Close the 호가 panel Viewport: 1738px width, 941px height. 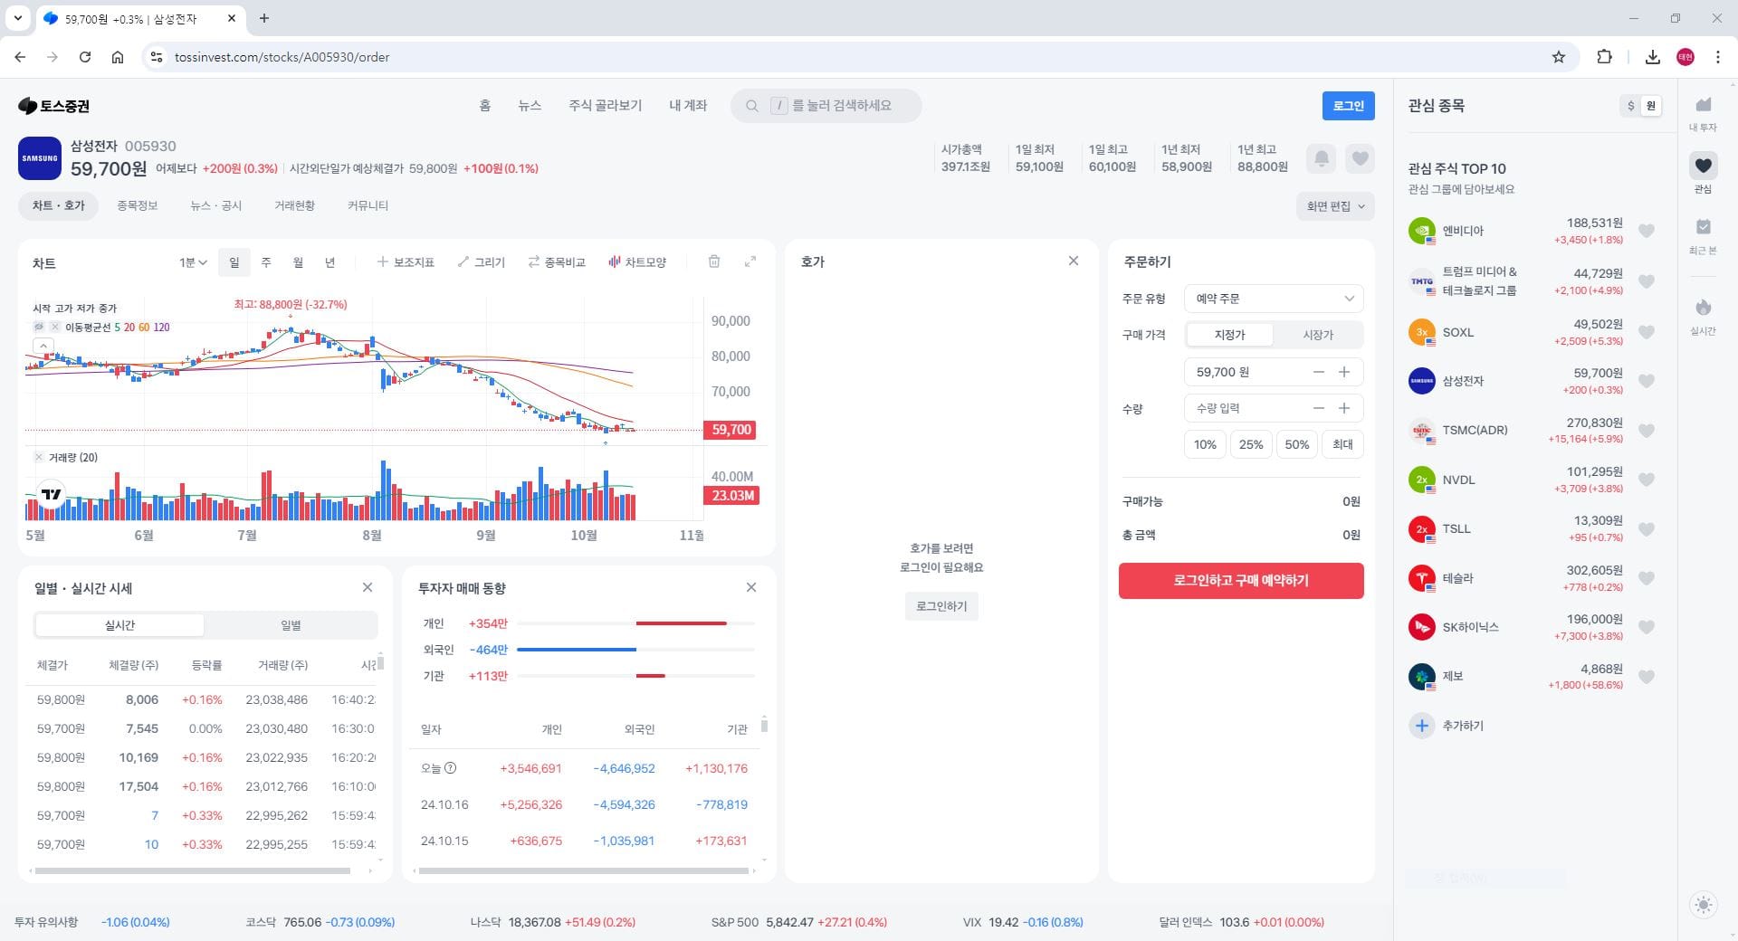(1074, 261)
